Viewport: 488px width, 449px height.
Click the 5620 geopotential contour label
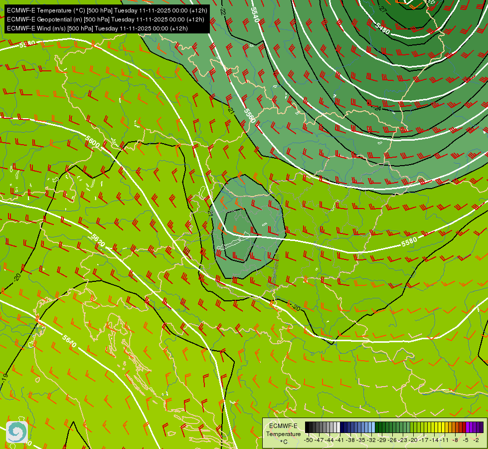tap(98, 240)
